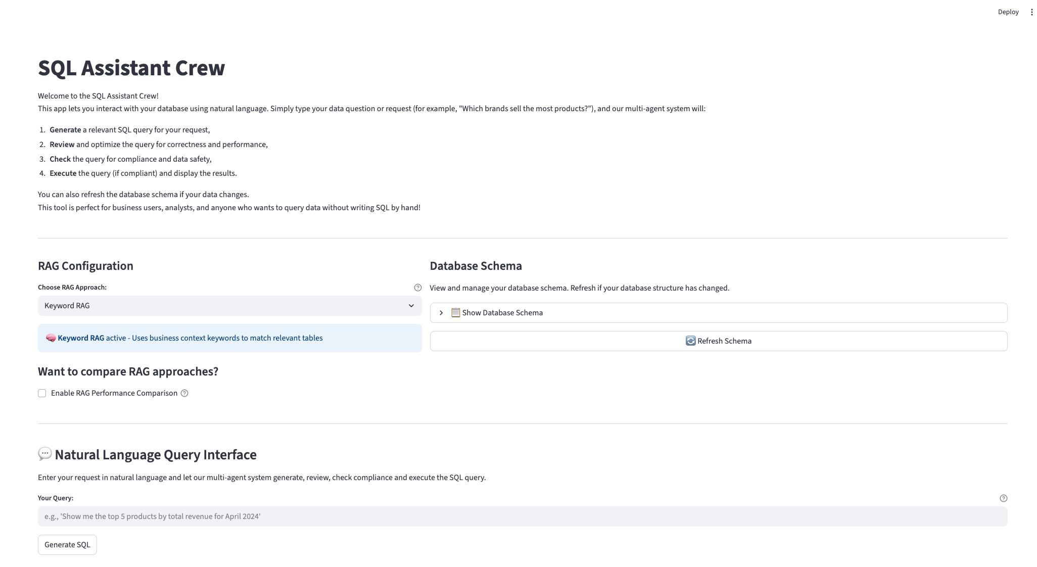
Task: Click the down chevron on RAG selector
Action: 411,306
